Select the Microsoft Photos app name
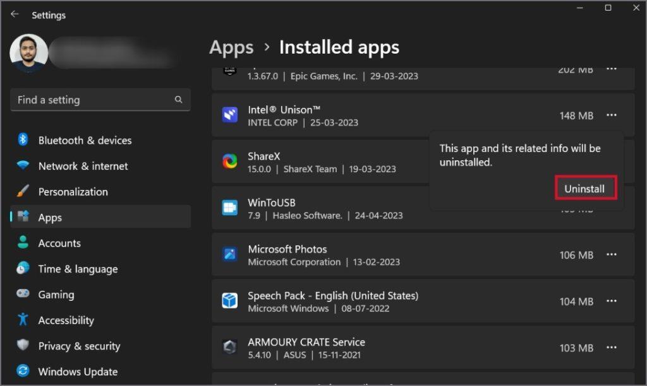647x386 pixels. pos(287,249)
